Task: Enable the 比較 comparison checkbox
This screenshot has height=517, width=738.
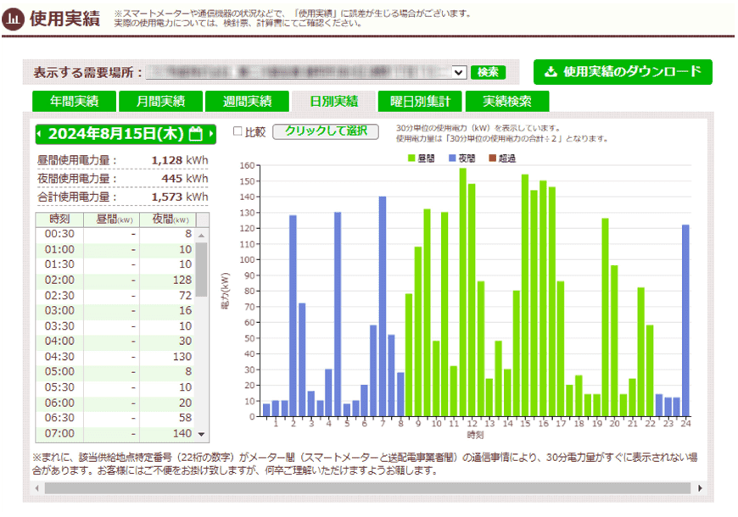Action: click(238, 131)
